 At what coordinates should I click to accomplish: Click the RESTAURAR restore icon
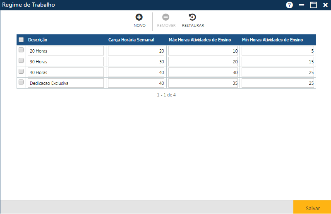coord(192,17)
